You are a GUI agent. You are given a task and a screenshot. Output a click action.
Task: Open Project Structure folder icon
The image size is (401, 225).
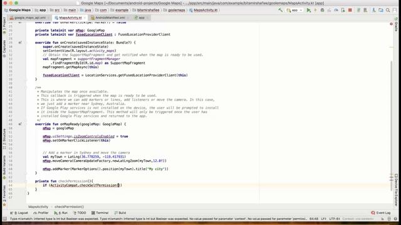tap(381, 10)
